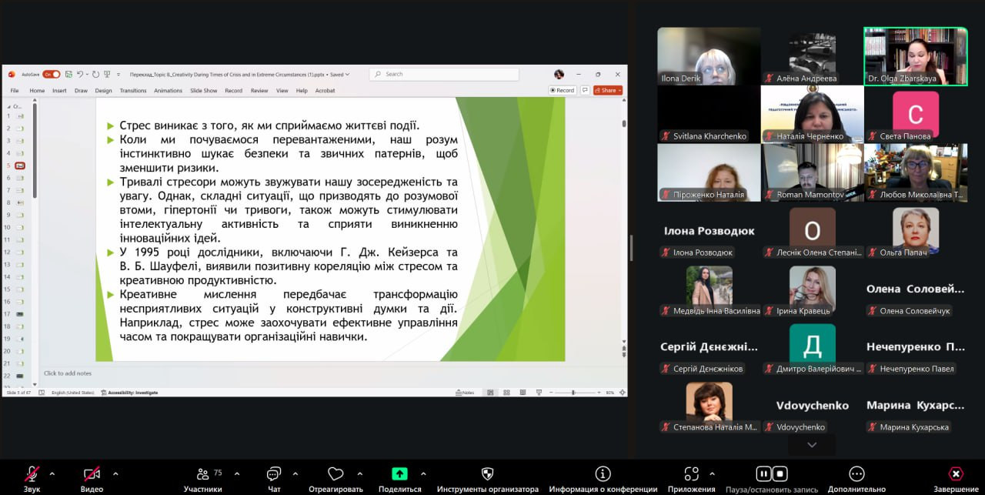
Task: Stop the meeting recording
Action: coord(780,473)
